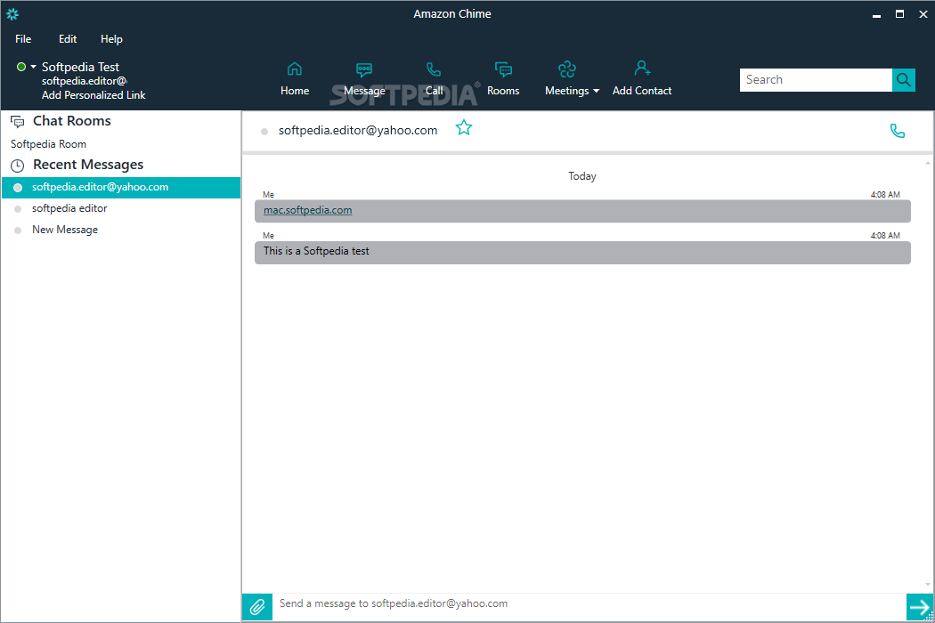This screenshot has width=935, height=623.
Task: Expand the Meetings dropdown arrow
Action: pos(596,91)
